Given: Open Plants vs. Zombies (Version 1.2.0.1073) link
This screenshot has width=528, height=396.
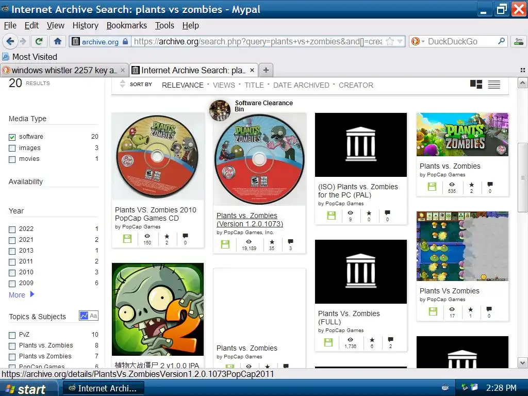Looking at the screenshot, I should [x=250, y=220].
